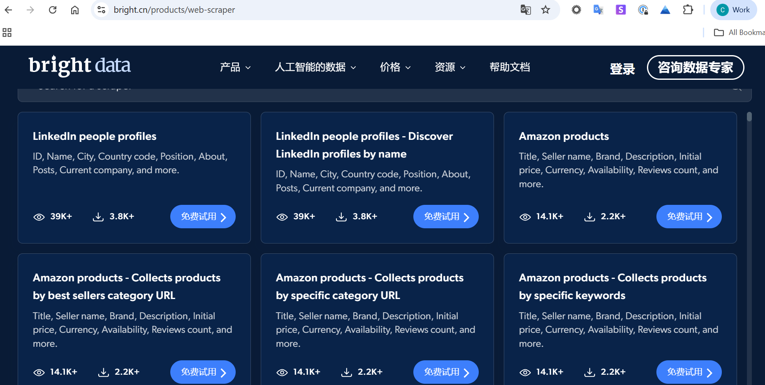
Task: Click the sunburst gear extension icon
Action: pos(576,10)
